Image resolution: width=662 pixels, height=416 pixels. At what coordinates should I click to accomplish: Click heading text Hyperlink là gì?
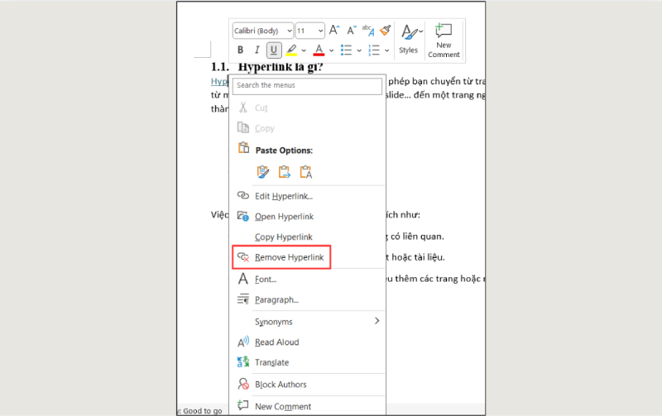pyautogui.click(x=281, y=67)
